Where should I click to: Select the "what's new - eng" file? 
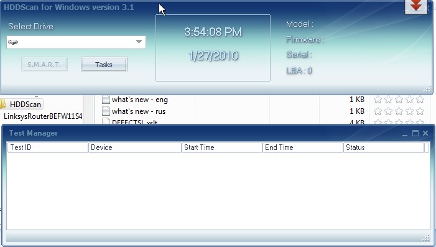tap(139, 100)
